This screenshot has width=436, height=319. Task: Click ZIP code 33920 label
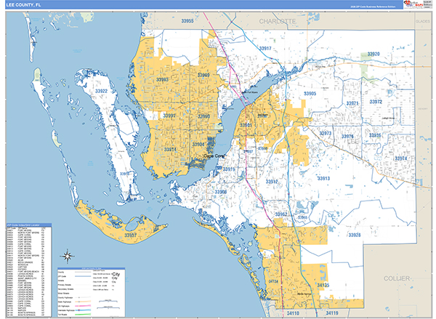pos(374,54)
